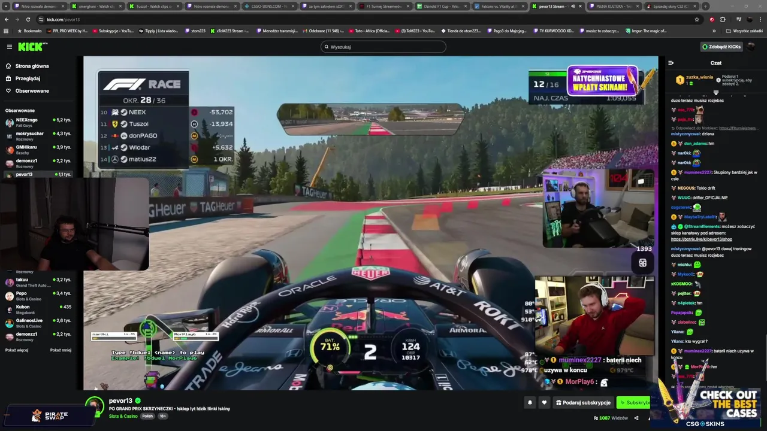Click the browser extensions puzzle icon
The height and width of the screenshot is (431, 767).
[723, 19]
